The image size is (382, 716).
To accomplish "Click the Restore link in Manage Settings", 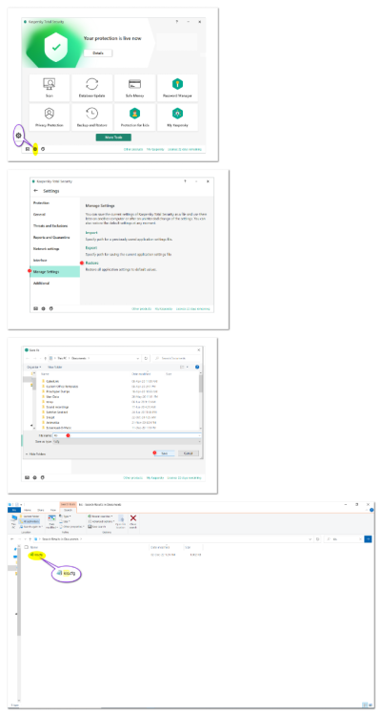I will tap(92, 263).
